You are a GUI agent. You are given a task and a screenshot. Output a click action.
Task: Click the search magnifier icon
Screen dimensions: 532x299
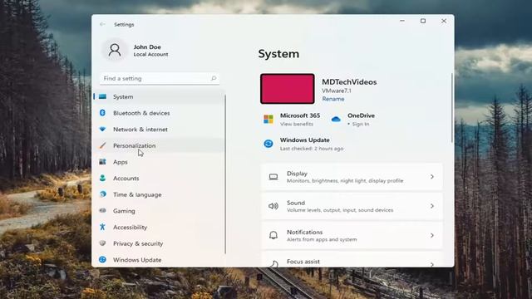click(214, 78)
